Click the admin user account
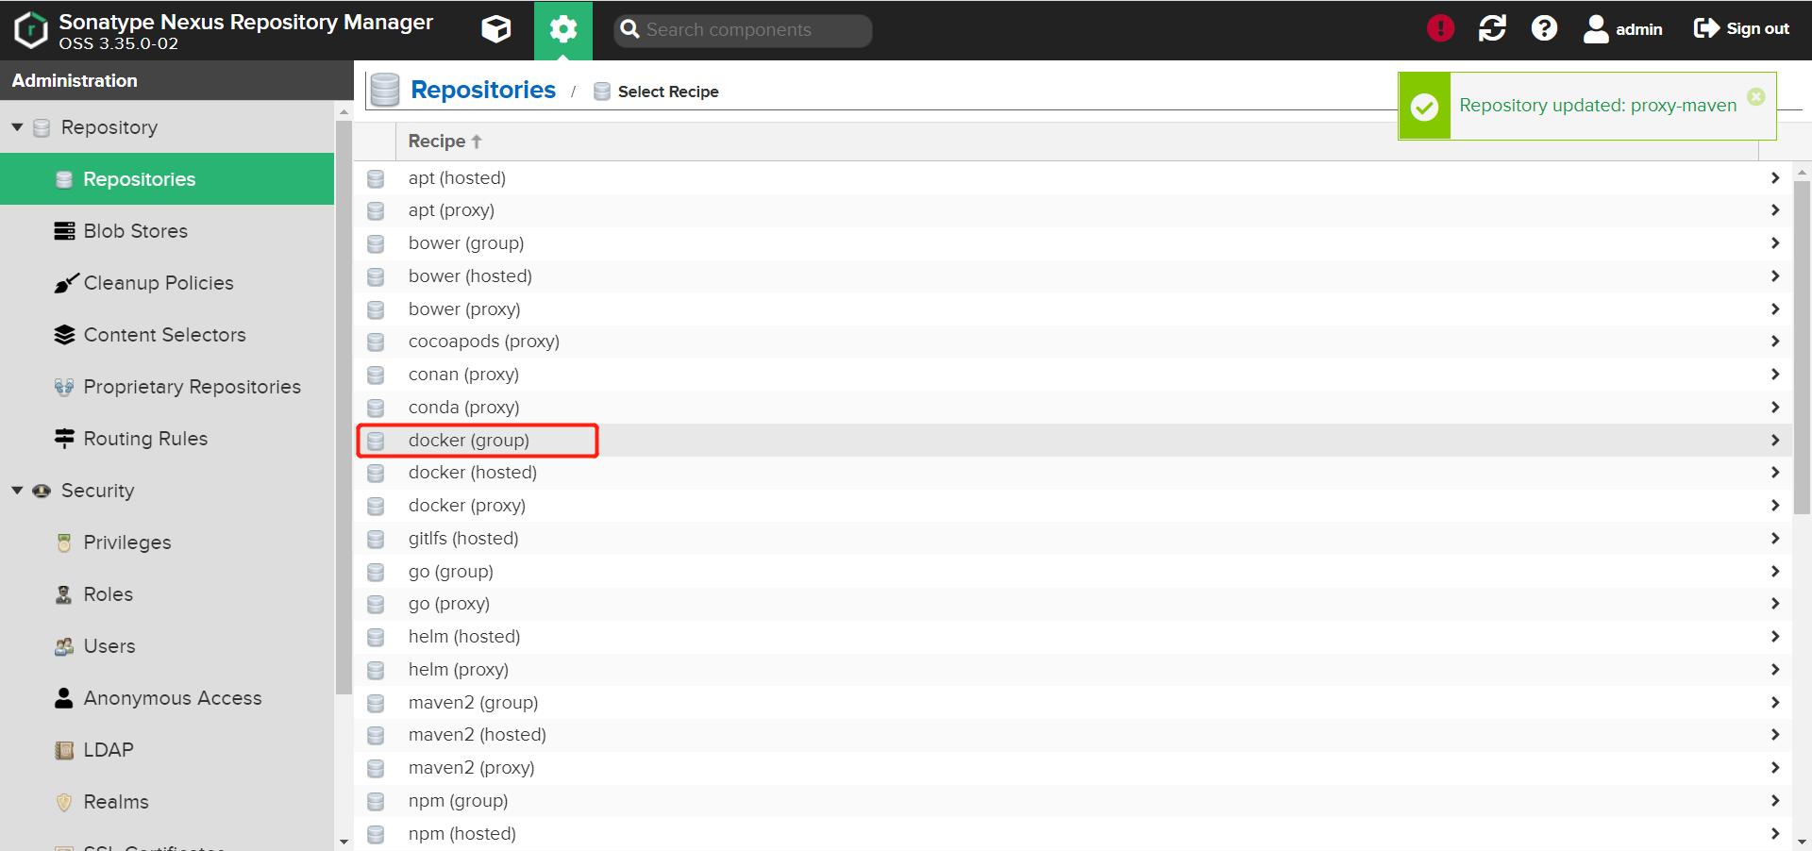Image resolution: width=1812 pixels, height=851 pixels. click(1622, 29)
